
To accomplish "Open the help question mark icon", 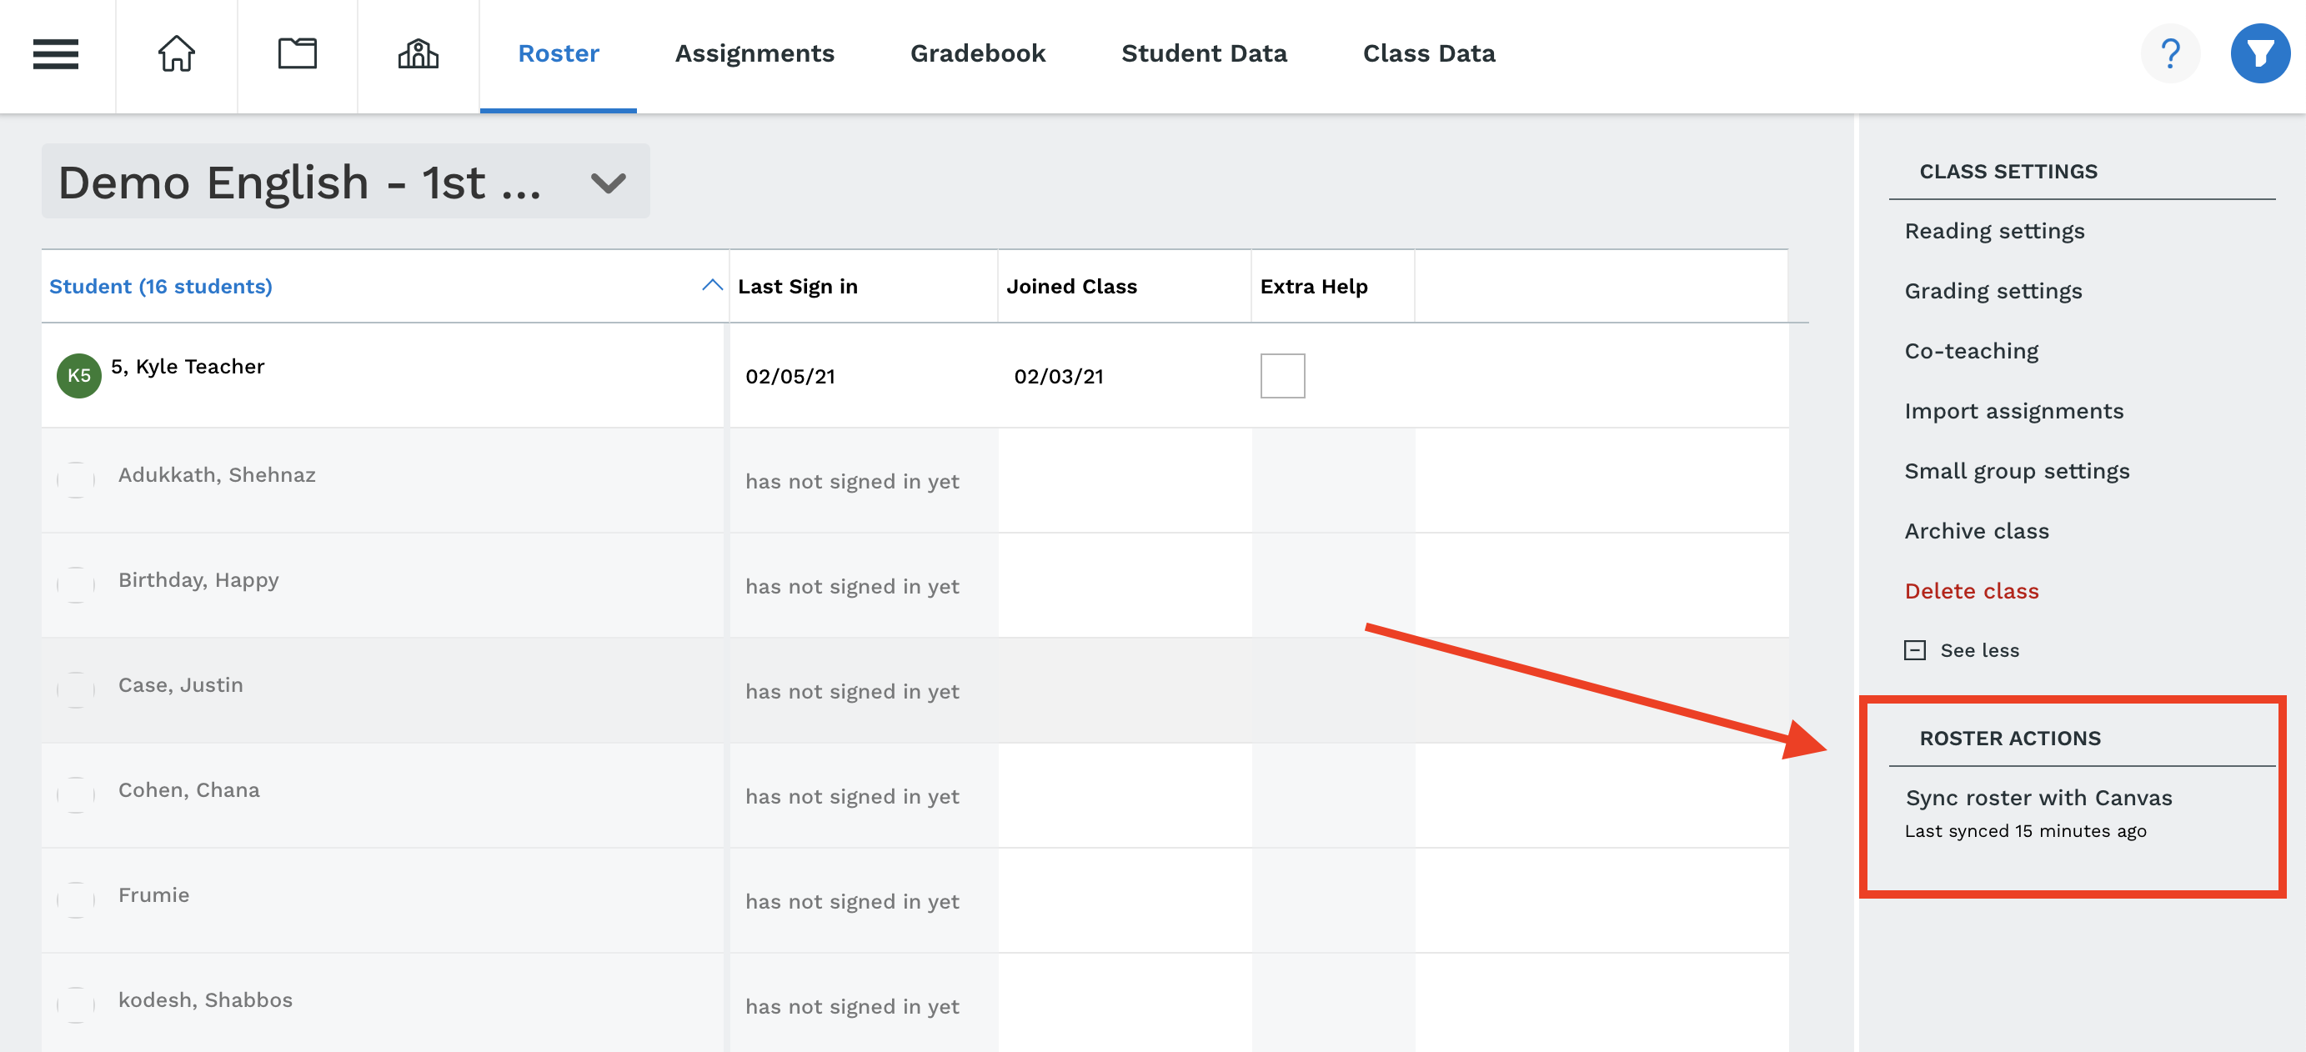I will click(x=2170, y=53).
